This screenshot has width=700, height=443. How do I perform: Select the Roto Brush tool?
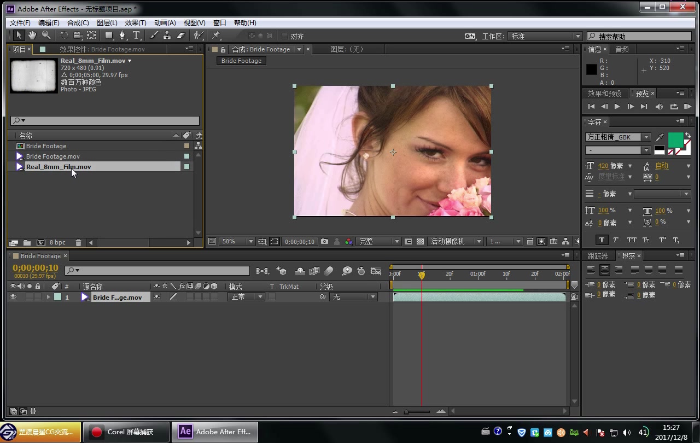coord(199,36)
